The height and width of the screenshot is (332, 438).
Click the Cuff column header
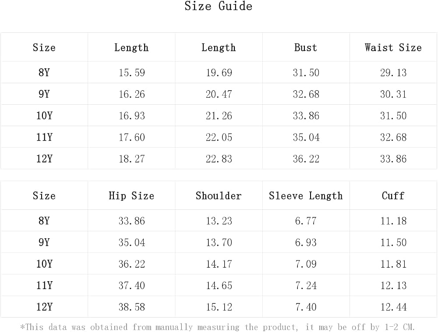pos(393,196)
